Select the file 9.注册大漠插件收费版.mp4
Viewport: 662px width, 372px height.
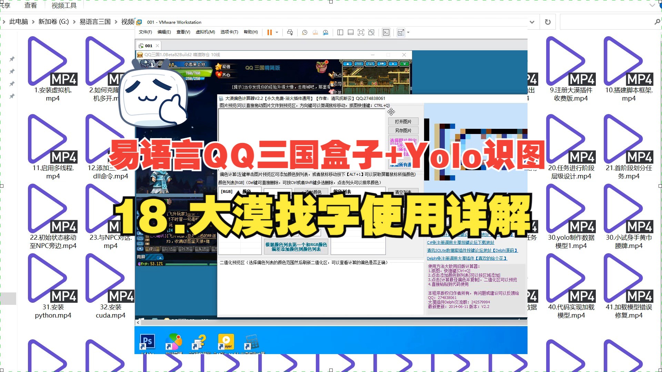point(571,69)
